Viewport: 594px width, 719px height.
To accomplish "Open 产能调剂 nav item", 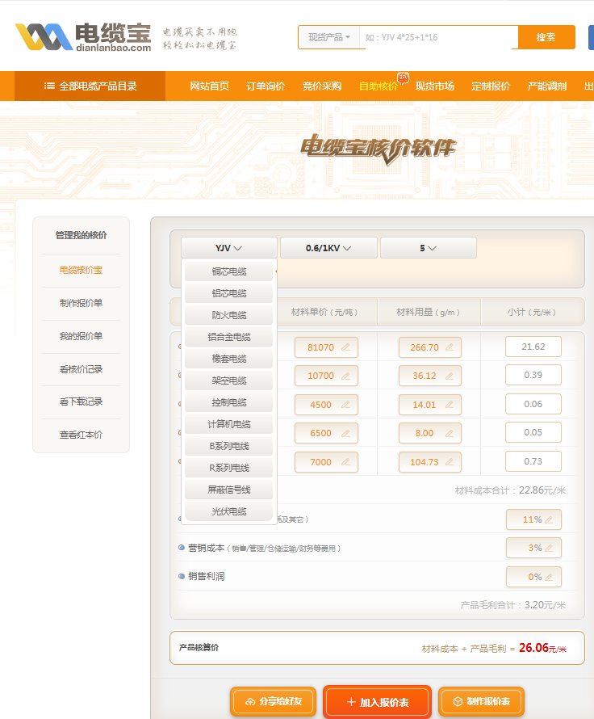I will [x=547, y=86].
